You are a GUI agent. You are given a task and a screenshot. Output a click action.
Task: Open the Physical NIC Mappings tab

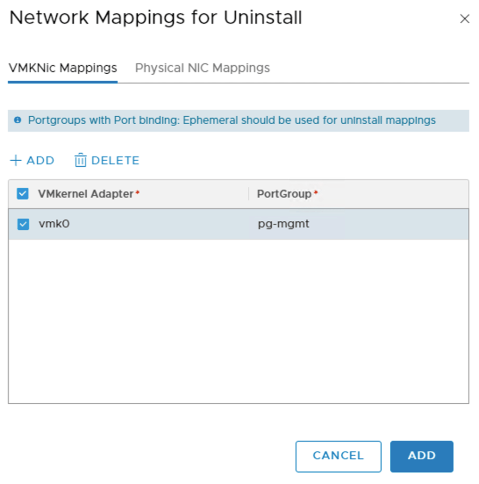point(202,68)
